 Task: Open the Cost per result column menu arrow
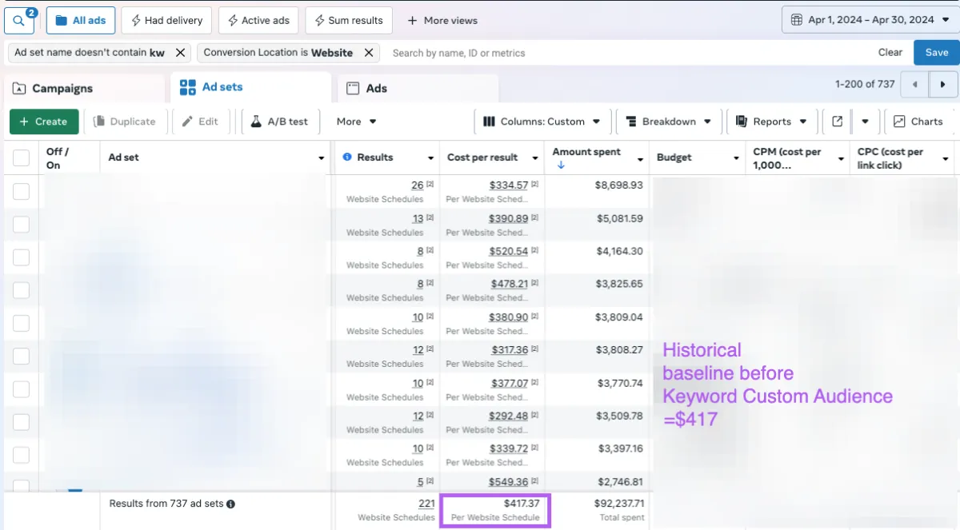[535, 158]
